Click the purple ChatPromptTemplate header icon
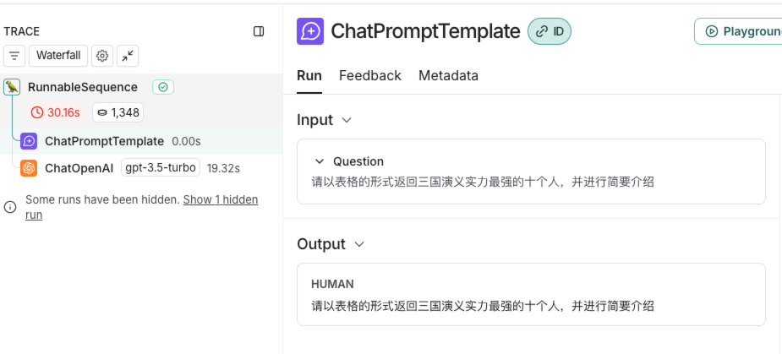This screenshot has height=354, width=782. click(x=310, y=31)
